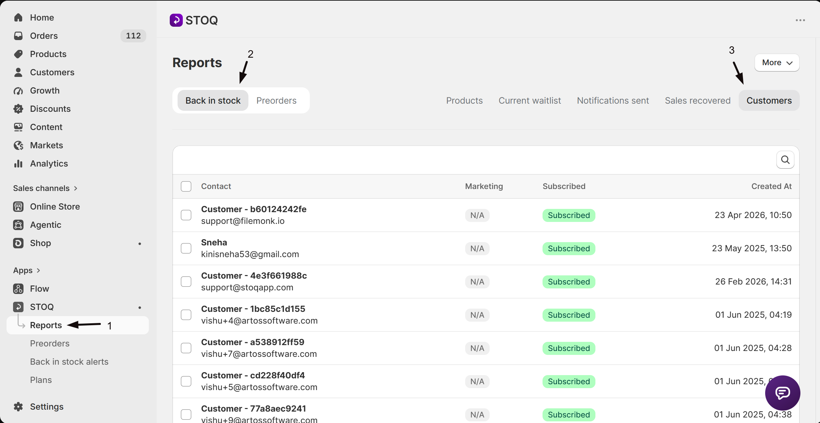Select the Customers person icon
820x423 pixels.
click(18, 72)
